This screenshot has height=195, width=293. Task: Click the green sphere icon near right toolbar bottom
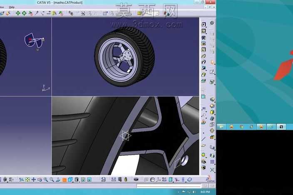204,155
